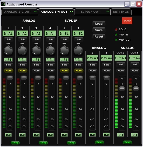Click the AudioFire4 Console title bar icon

coord(3,4)
